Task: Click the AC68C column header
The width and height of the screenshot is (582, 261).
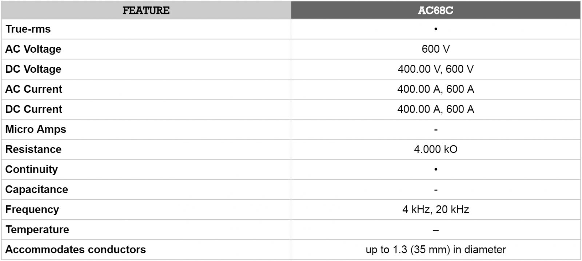Action: pyautogui.click(x=435, y=10)
